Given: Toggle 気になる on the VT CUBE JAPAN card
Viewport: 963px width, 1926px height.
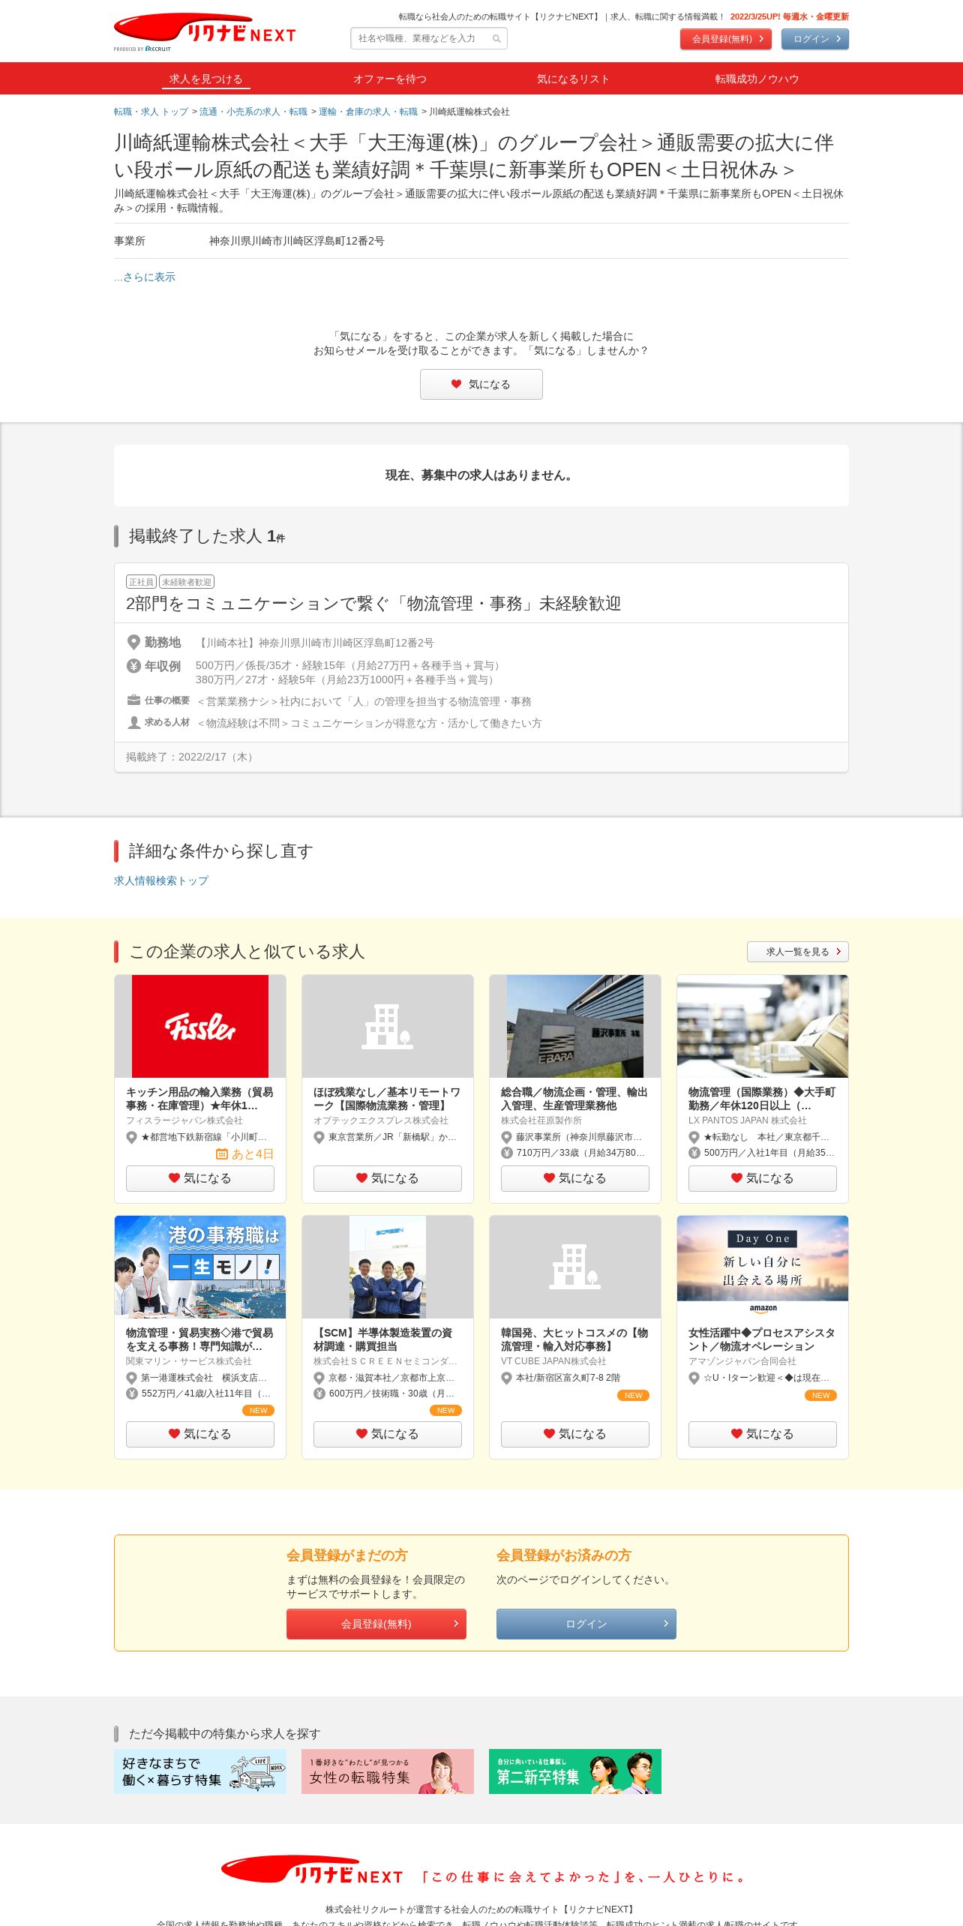Looking at the screenshot, I should [x=575, y=1434].
